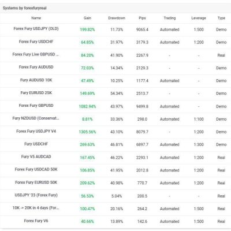This screenshot has height=231, width=231.
Task: Open USDJPY '23 (Forex Fury) system
Action: pos(36,195)
